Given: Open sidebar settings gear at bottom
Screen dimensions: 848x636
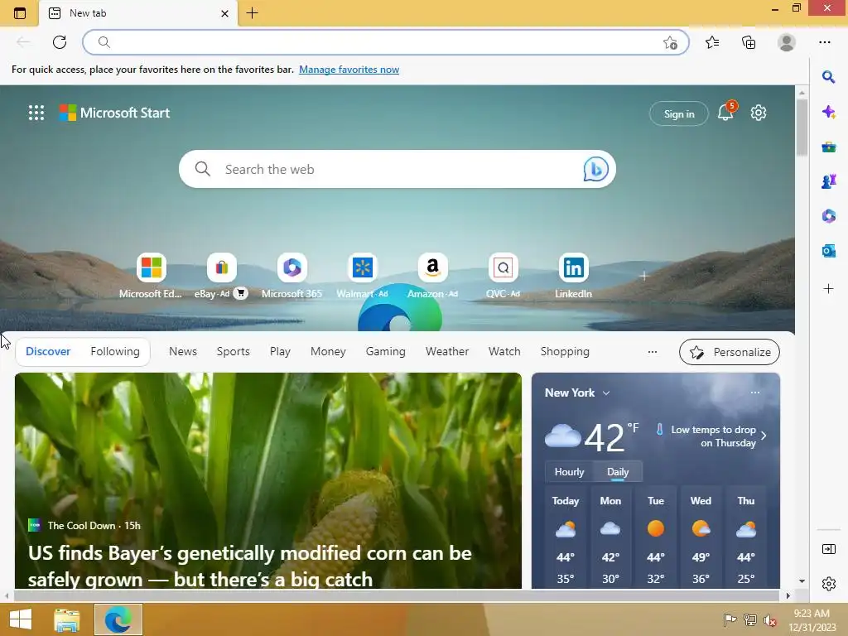Looking at the screenshot, I should pos(828,584).
